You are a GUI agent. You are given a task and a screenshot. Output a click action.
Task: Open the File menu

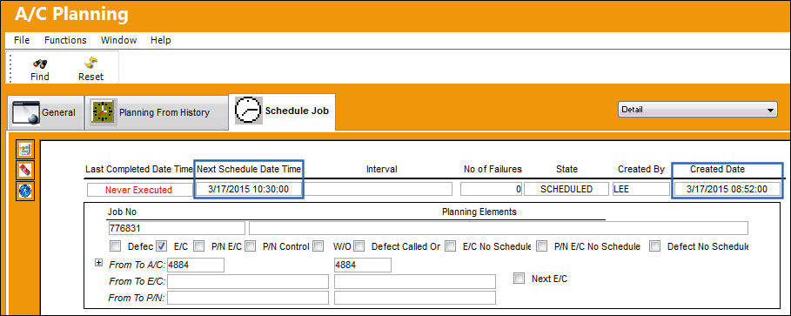coord(22,40)
